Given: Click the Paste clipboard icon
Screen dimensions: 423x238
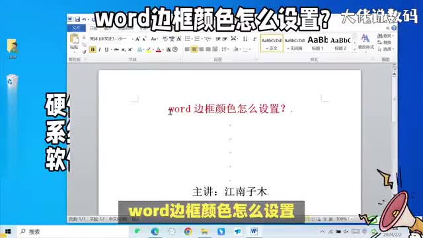Looking at the screenshot, I should (x=74, y=39).
